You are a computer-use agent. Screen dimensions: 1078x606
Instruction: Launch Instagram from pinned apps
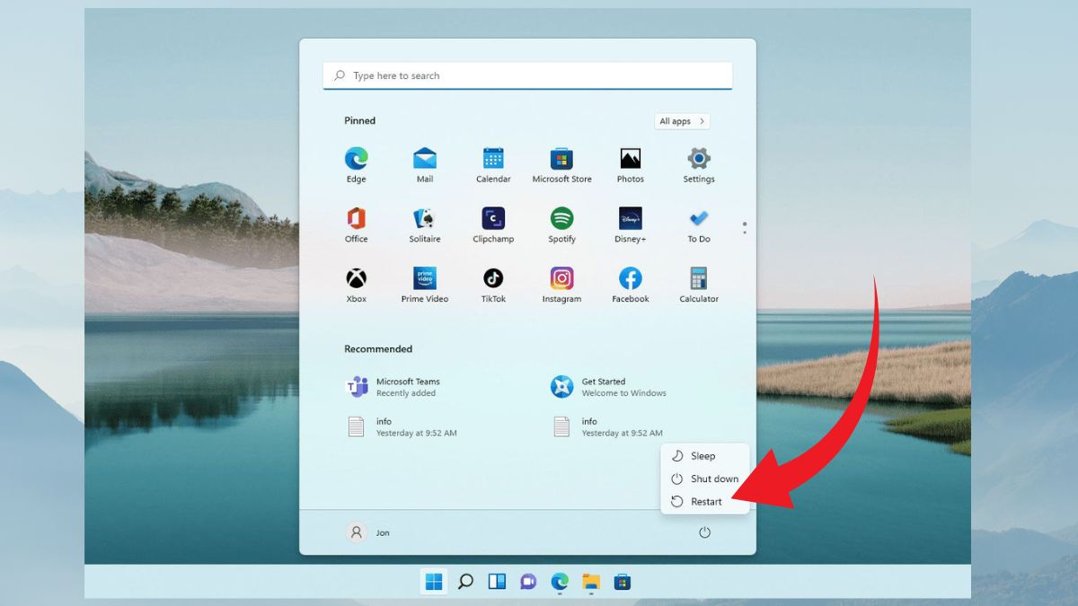[561, 285]
